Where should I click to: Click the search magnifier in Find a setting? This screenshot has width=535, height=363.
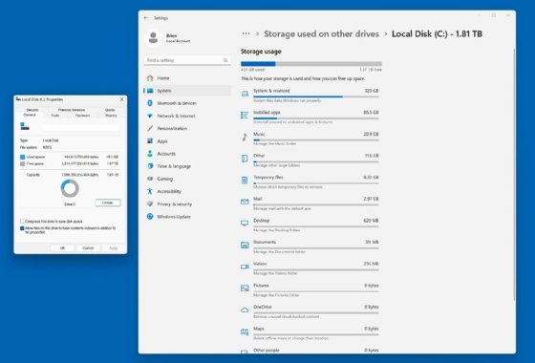[225, 60]
